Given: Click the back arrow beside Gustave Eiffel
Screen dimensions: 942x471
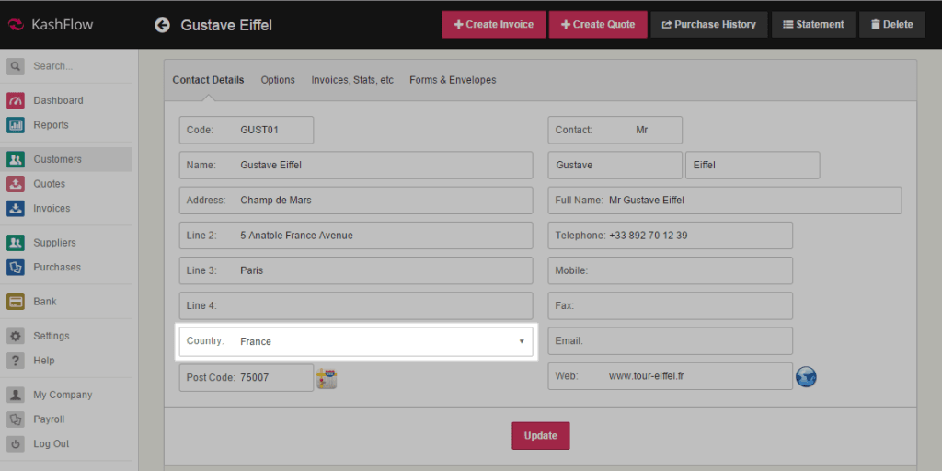Looking at the screenshot, I should (x=163, y=25).
